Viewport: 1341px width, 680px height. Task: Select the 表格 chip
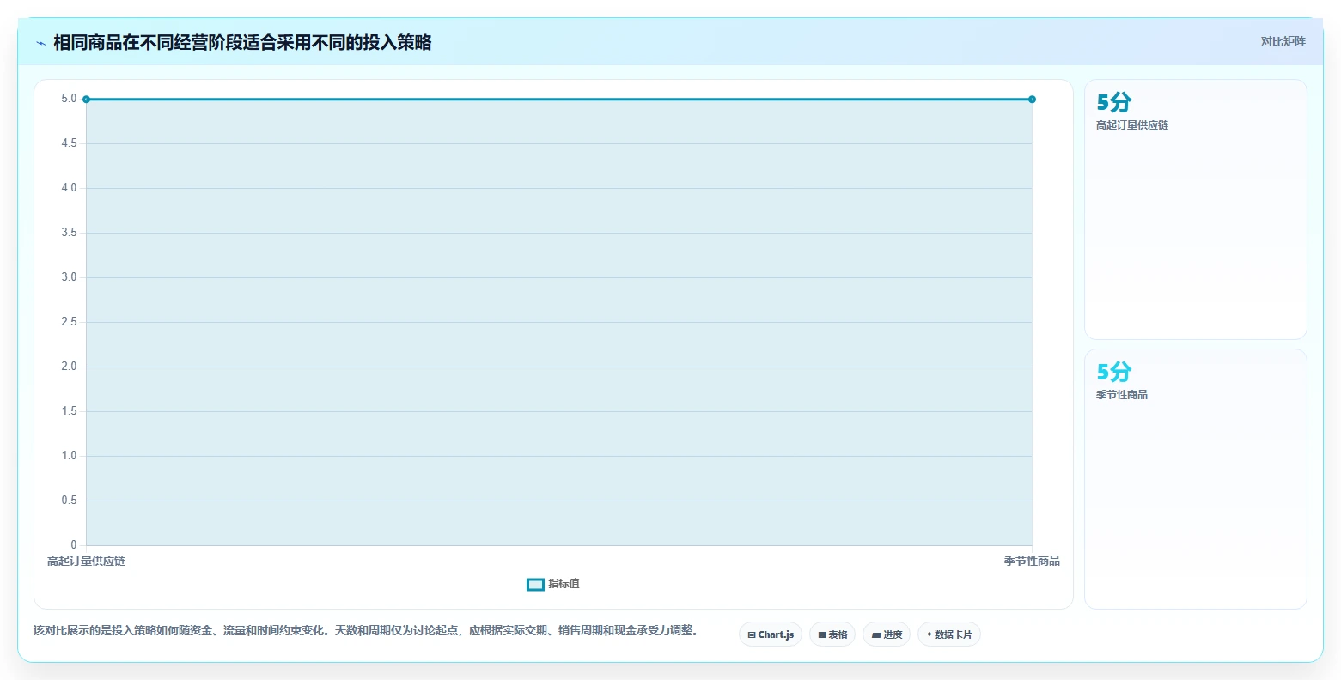point(832,634)
